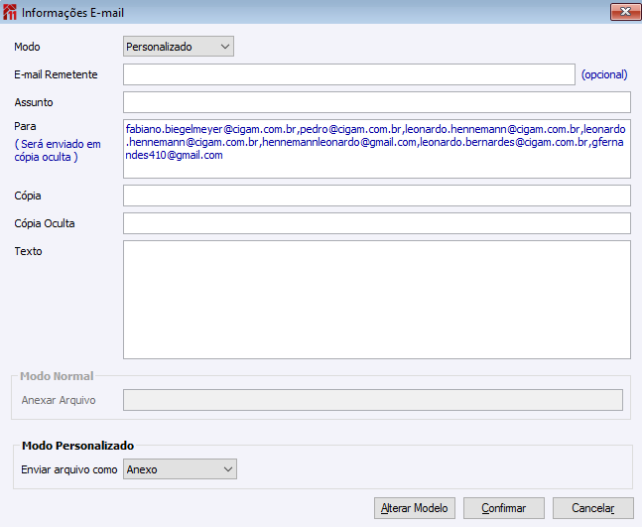This screenshot has width=642, height=527.
Task: Click the Informações E-mail window title
Action: pos(72,13)
